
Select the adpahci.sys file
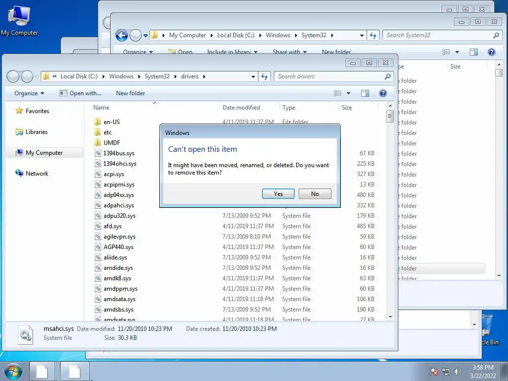coord(119,205)
